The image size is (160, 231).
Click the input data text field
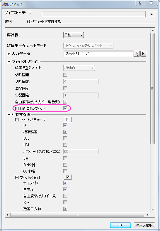[98, 54]
